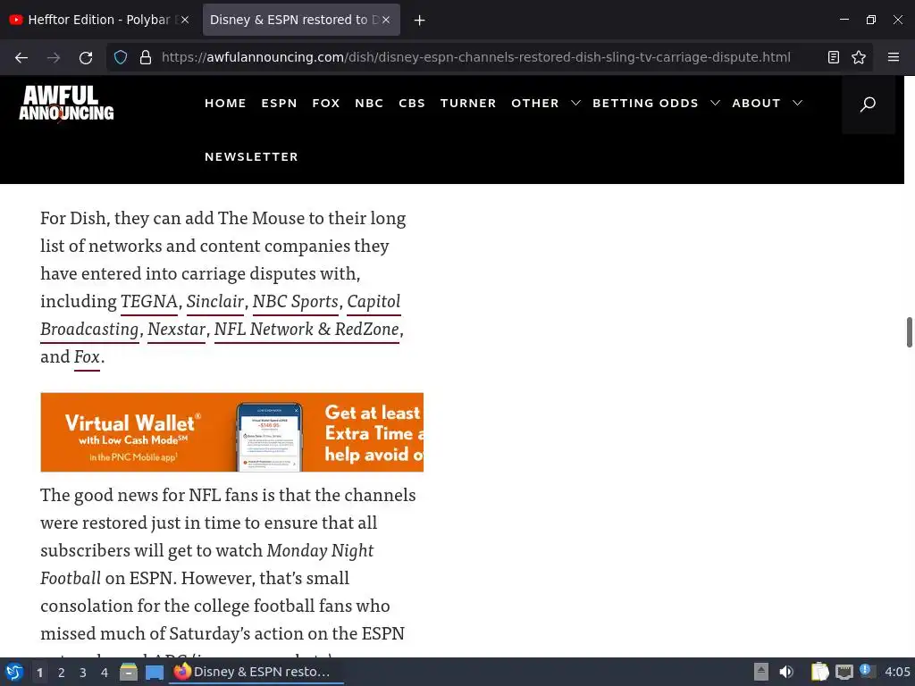View site security lock information
This screenshot has width=915, height=686.
146,57
